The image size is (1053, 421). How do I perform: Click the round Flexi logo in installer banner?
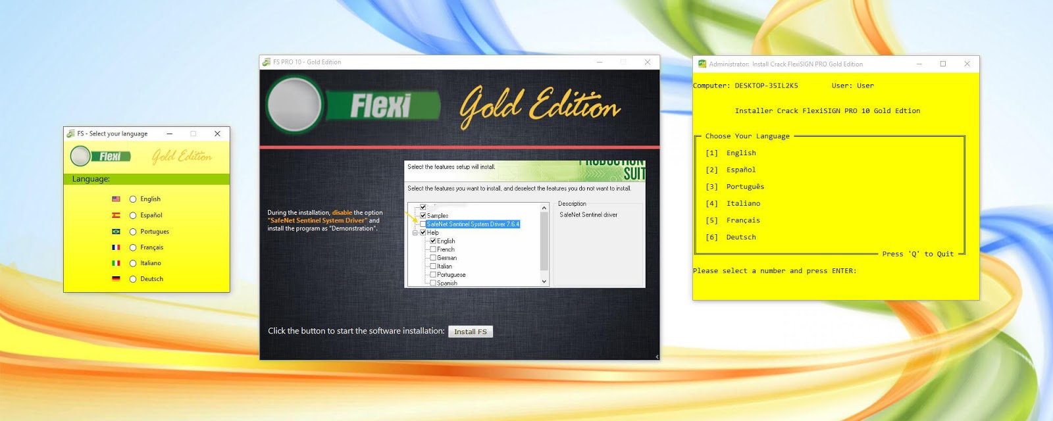295,105
